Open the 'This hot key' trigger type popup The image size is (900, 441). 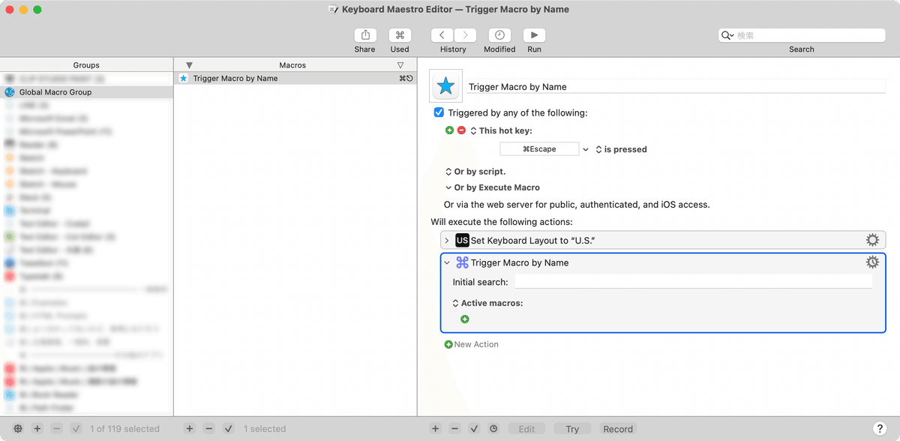coord(474,130)
